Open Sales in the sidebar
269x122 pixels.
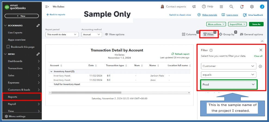[22, 75]
